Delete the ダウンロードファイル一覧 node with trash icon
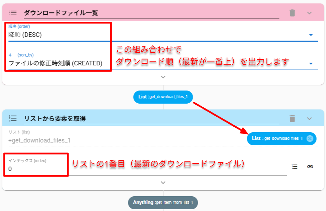The width and height of the screenshot is (326, 211). [x=292, y=13]
